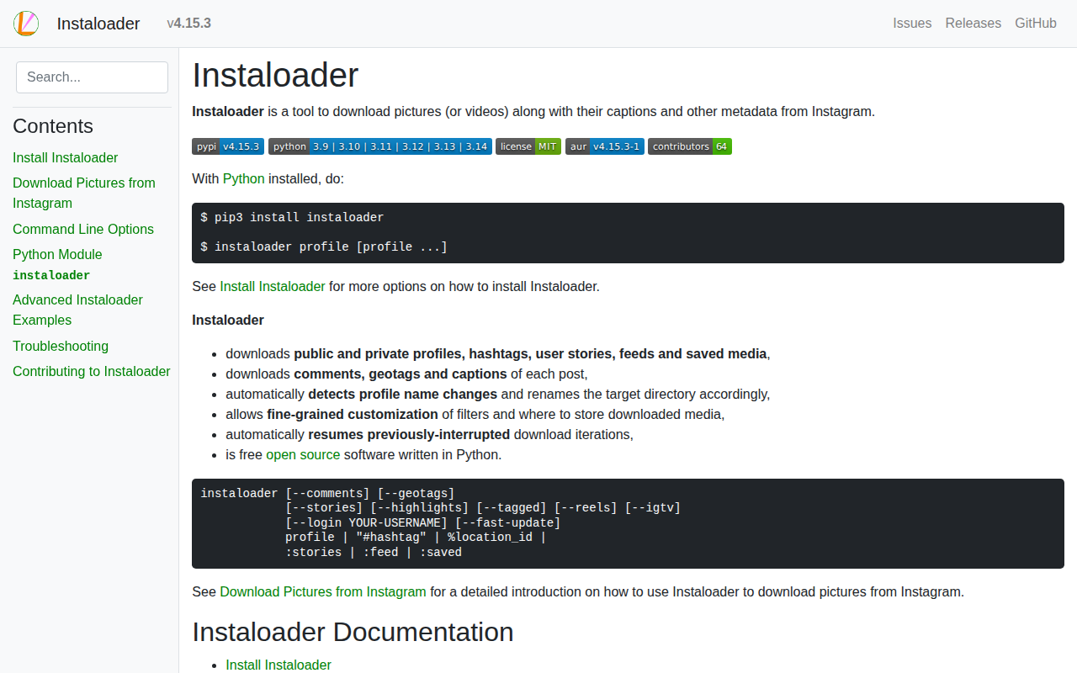This screenshot has height=673, width=1077.
Task: Follow Download Pictures from Instagram link in paragraph
Action: tap(323, 591)
